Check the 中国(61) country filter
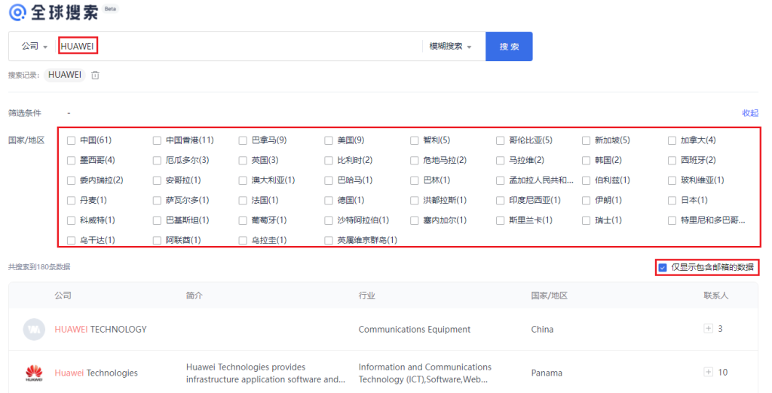This screenshot has height=393, width=772. tap(71, 140)
